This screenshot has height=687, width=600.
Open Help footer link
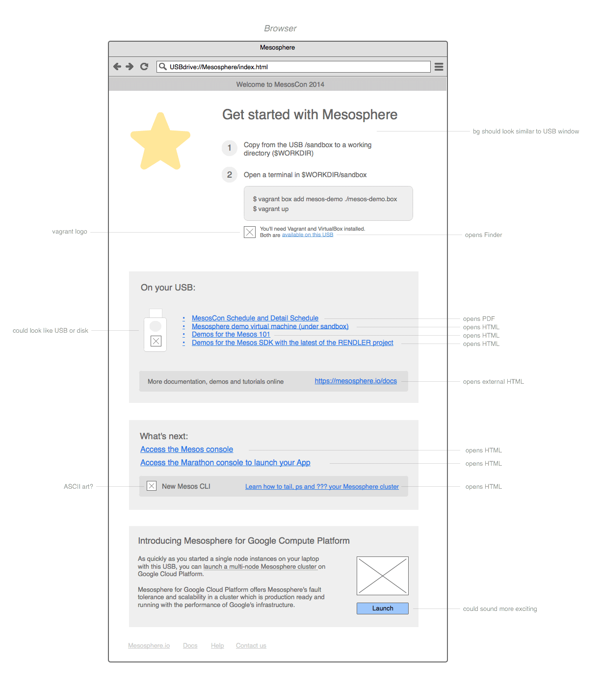pos(217,645)
